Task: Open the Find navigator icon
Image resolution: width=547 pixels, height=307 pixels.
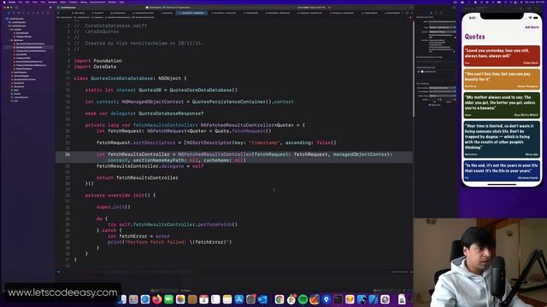Action: [x=23, y=13]
